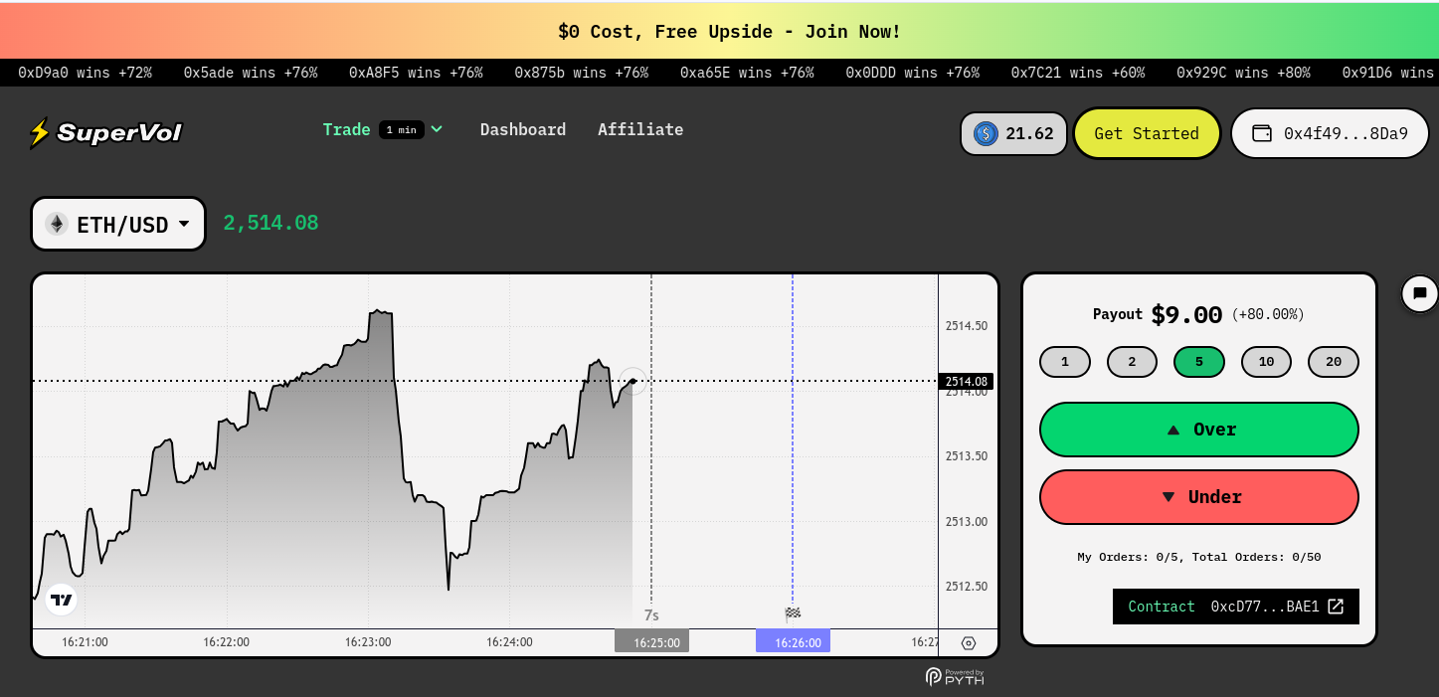This screenshot has height=697, width=1439.
Task: Open the TradingView logo on the chart
Action: point(61,599)
